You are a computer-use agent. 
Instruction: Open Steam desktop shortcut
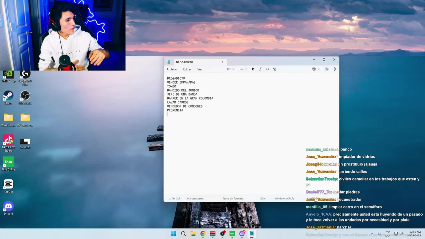point(8,98)
